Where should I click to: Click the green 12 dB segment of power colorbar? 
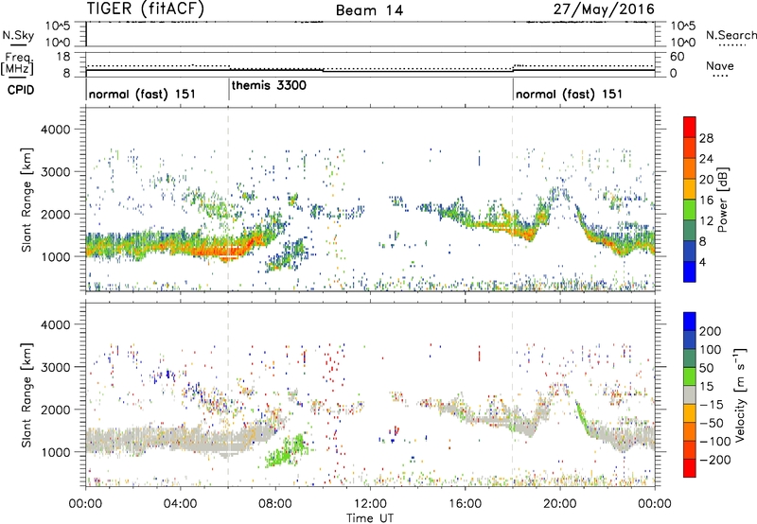click(690, 210)
